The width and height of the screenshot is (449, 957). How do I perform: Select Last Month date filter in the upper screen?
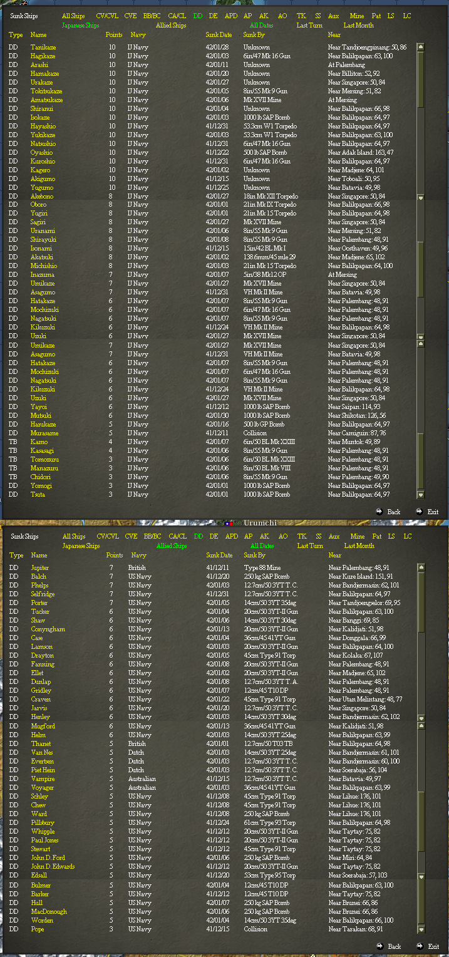point(358,26)
